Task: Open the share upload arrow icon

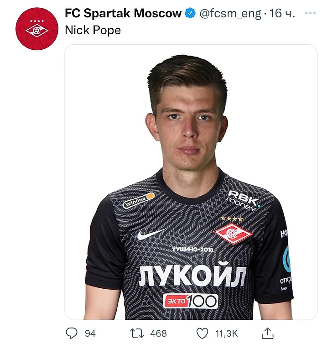Action: (267, 333)
